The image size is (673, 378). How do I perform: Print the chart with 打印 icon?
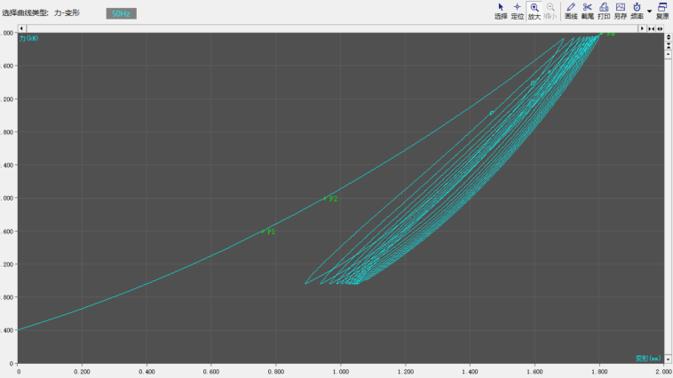pos(604,11)
